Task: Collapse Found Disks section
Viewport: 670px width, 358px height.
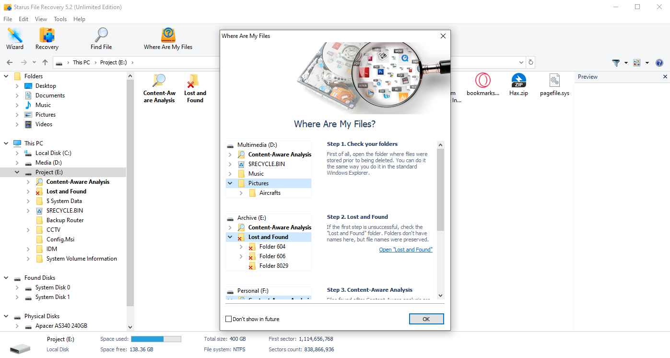Action: click(x=6, y=278)
